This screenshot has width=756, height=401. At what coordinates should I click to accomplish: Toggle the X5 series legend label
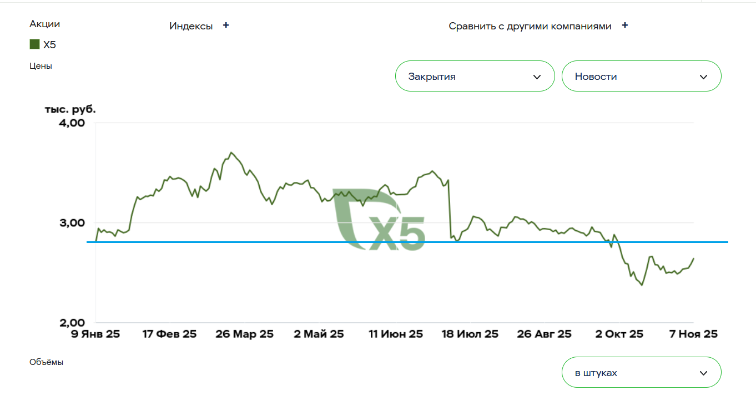coord(50,45)
